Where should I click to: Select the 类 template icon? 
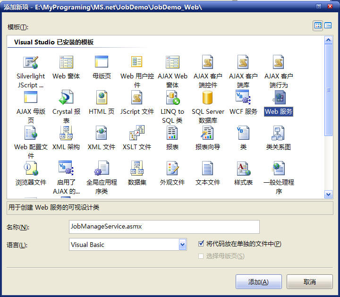243,133
